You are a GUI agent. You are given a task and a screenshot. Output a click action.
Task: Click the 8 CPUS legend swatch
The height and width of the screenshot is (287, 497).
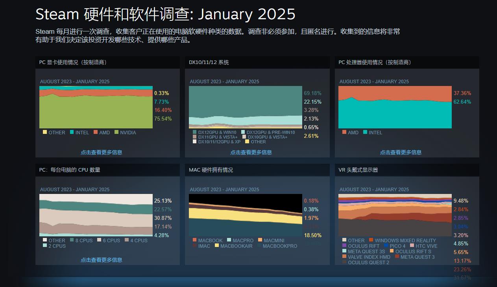(x=72, y=240)
